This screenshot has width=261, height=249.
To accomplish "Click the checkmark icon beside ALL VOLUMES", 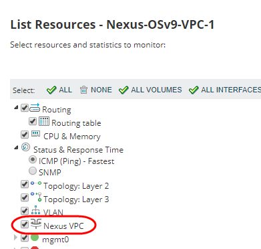I will (123, 90).
